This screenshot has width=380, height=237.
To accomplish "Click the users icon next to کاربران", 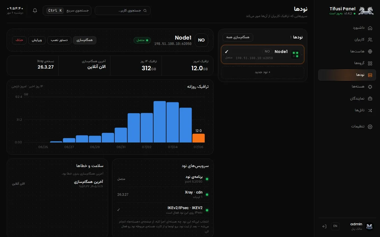I will click(370, 40).
